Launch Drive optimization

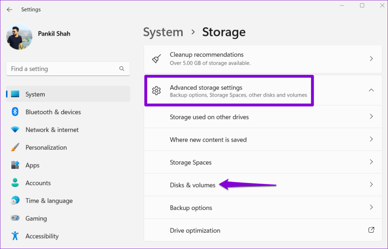[263, 230]
